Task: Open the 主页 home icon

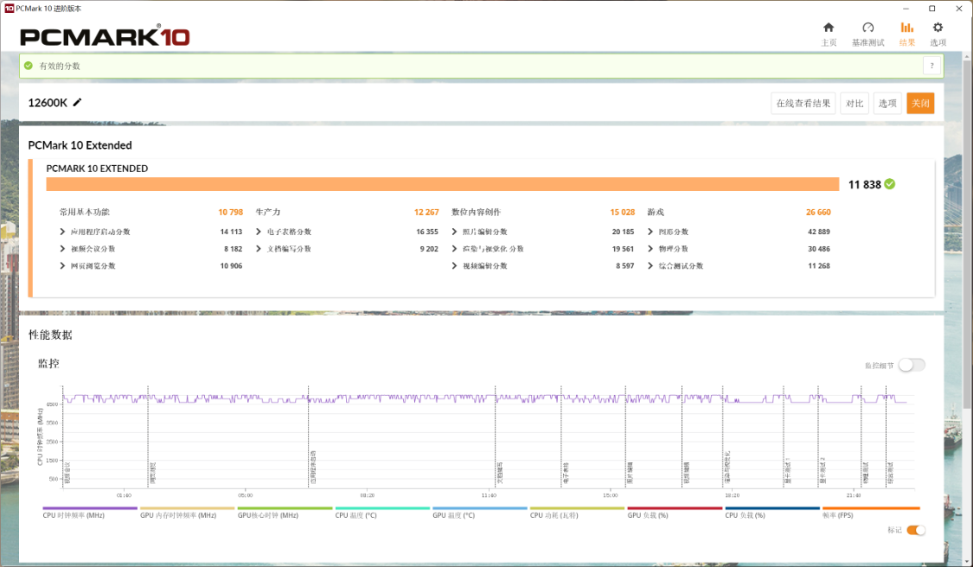Action: point(829,28)
